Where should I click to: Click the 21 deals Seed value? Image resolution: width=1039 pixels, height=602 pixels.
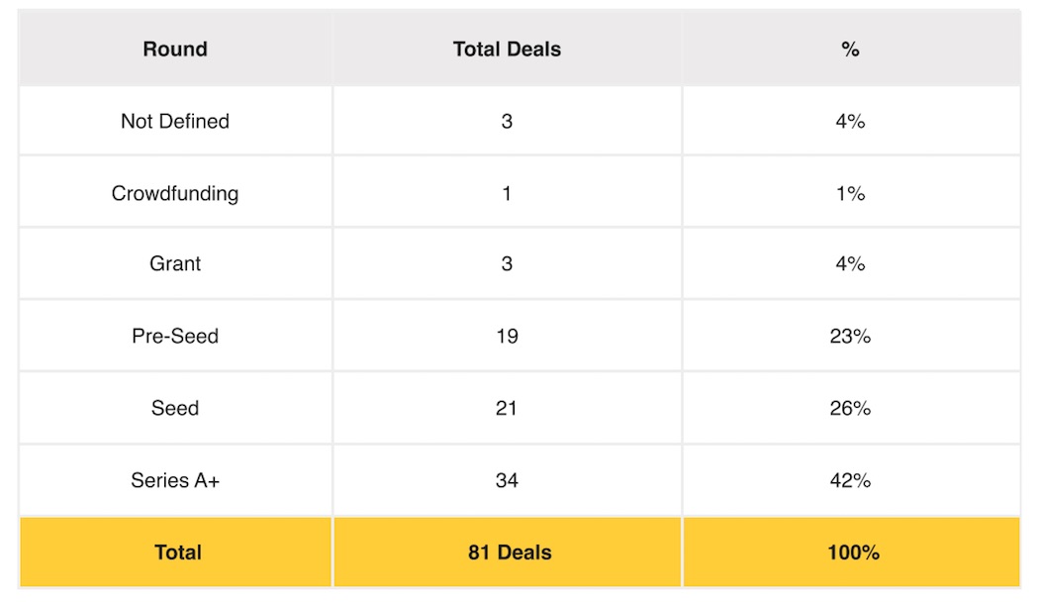point(507,408)
